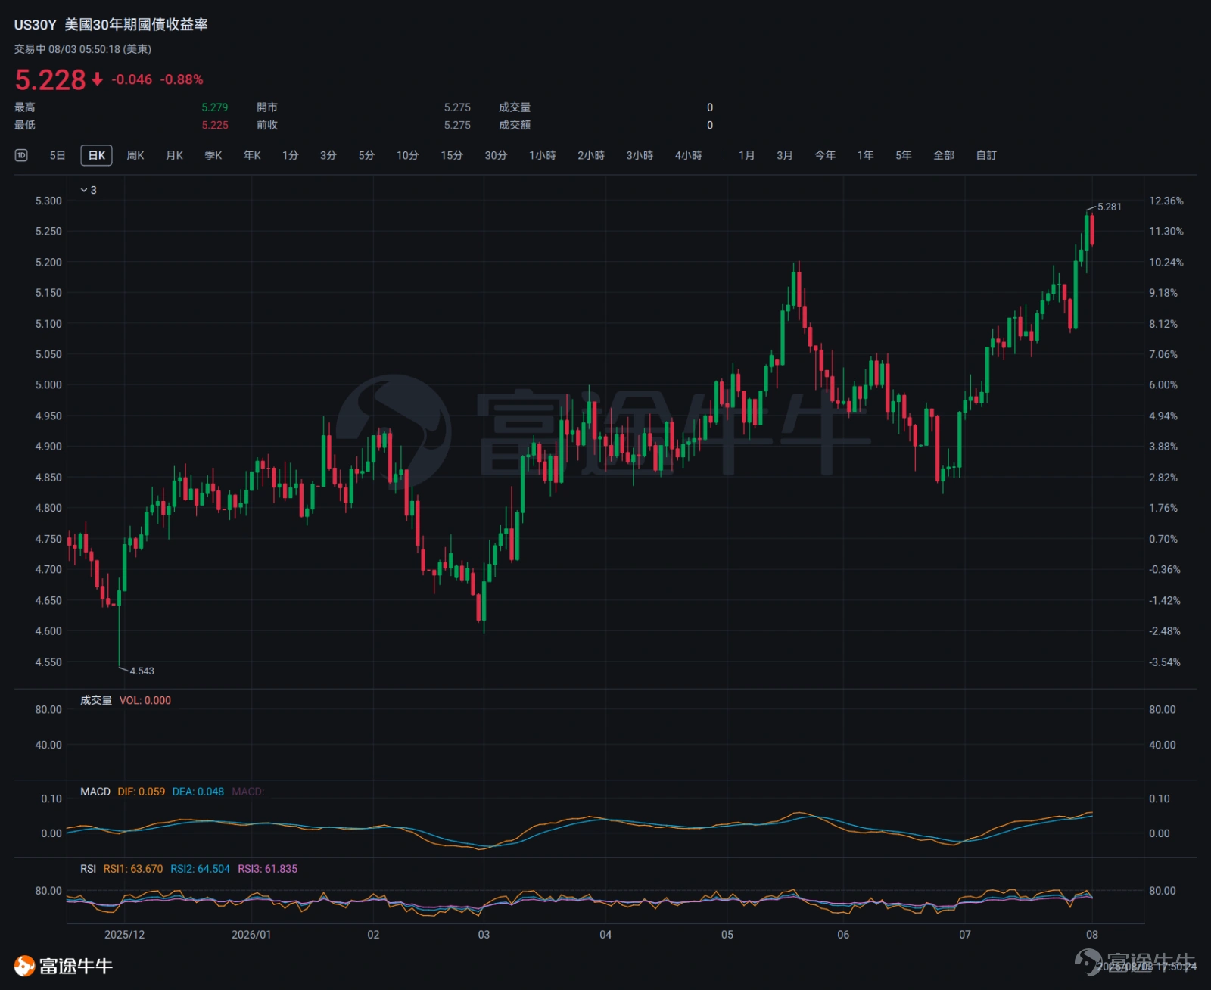Choose the 1小時 interval
Viewport: 1211px width, 990px height.
point(543,155)
